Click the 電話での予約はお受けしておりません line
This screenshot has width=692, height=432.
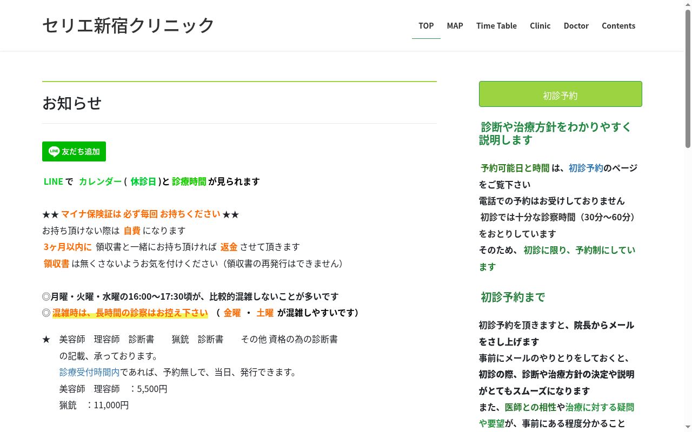pos(552,201)
